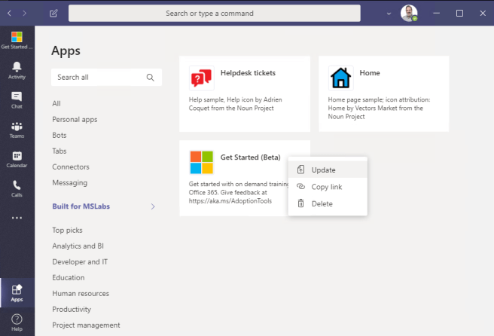Click the Helpdesk tickets description text
Viewport: 494px width, 336px height.
[236, 104]
